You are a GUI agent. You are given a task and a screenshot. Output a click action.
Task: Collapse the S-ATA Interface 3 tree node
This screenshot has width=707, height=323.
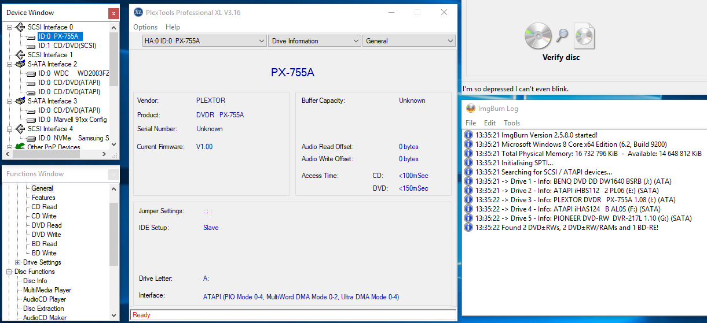pyautogui.click(x=9, y=101)
